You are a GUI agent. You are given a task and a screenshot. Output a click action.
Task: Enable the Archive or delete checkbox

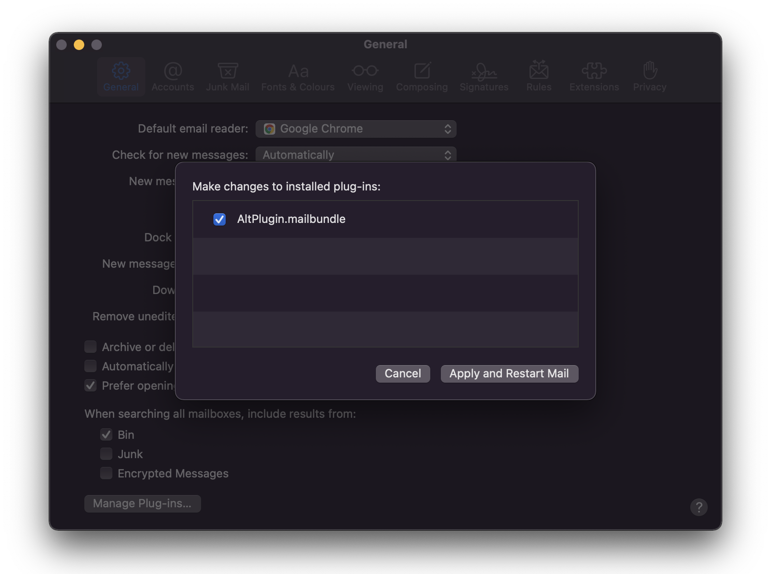tap(90, 347)
